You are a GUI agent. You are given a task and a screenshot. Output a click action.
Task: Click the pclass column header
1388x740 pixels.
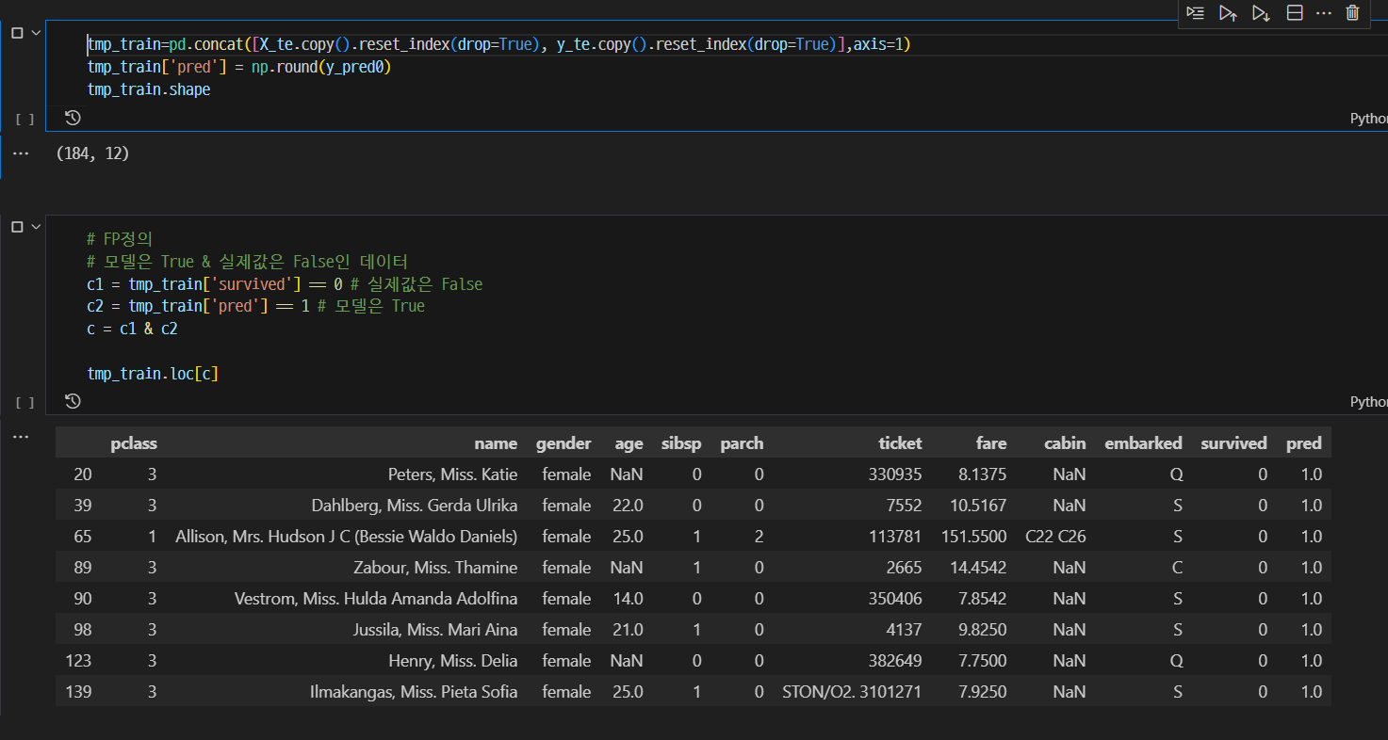(x=134, y=443)
